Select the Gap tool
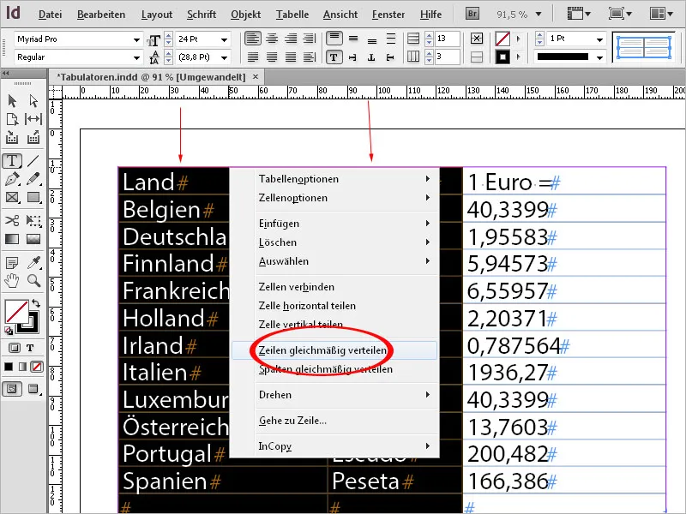 click(x=33, y=119)
